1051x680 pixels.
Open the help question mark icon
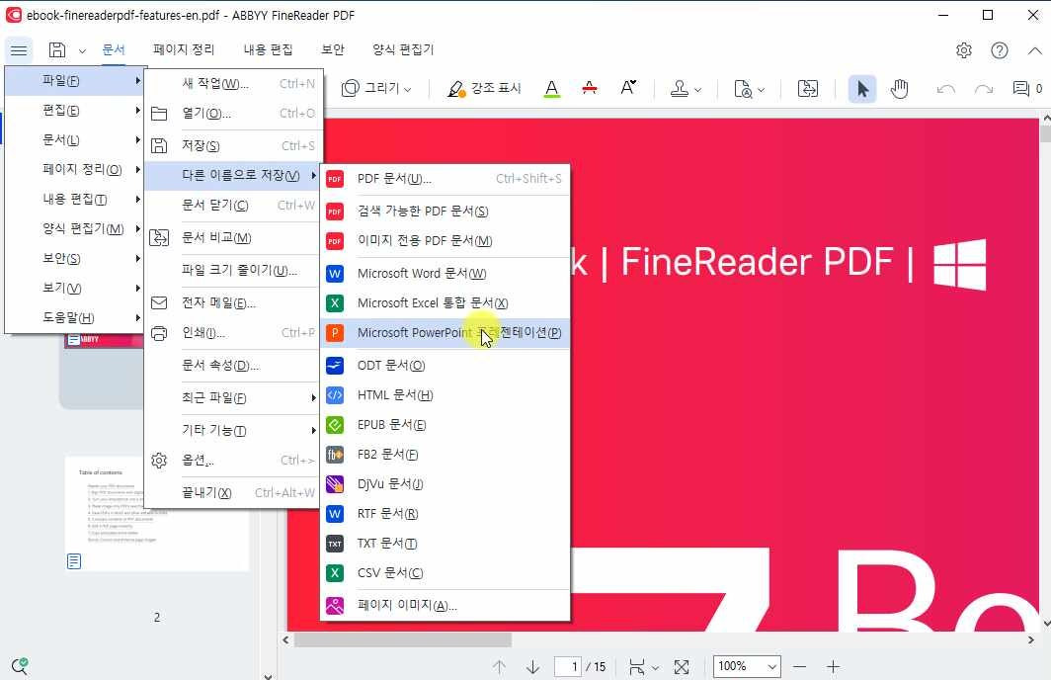pos(1000,50)
